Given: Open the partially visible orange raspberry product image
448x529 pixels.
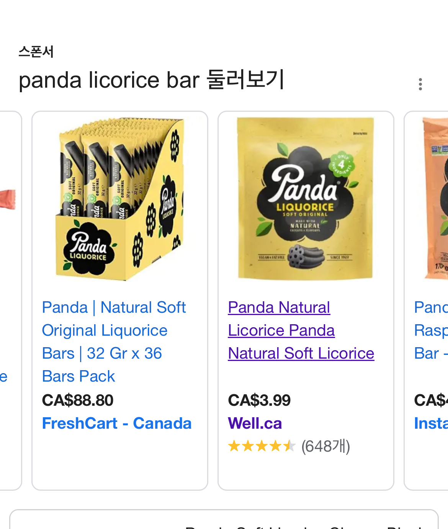Looking at the screenshot, I should point(436,199).
